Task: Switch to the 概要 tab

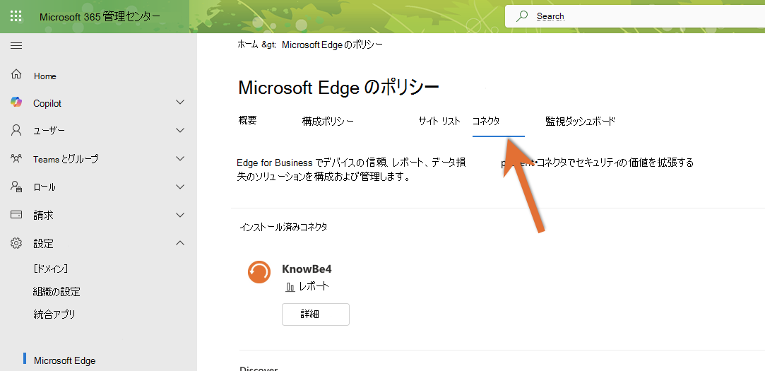Action: tap(247, 121)
